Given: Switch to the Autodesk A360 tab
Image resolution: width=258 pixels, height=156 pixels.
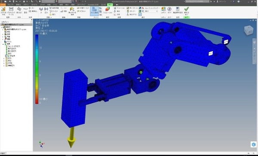Looking at the screenshot, I should tap(93, 5).
